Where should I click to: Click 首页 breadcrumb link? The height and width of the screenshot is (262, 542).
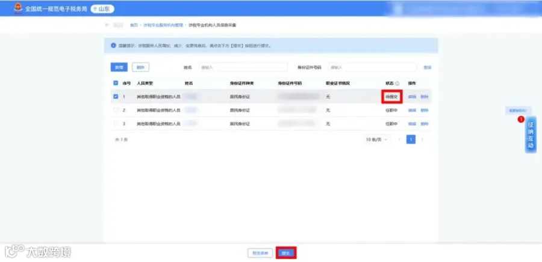click(134, 25)
